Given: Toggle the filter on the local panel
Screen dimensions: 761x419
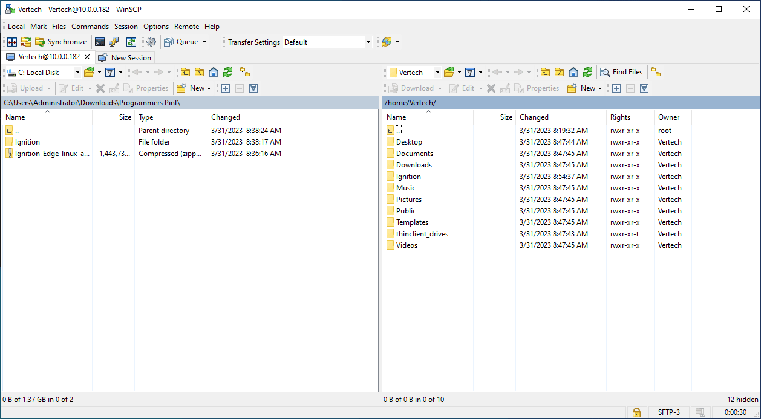Looking at the screenshot, I should [x=111, y=72].
